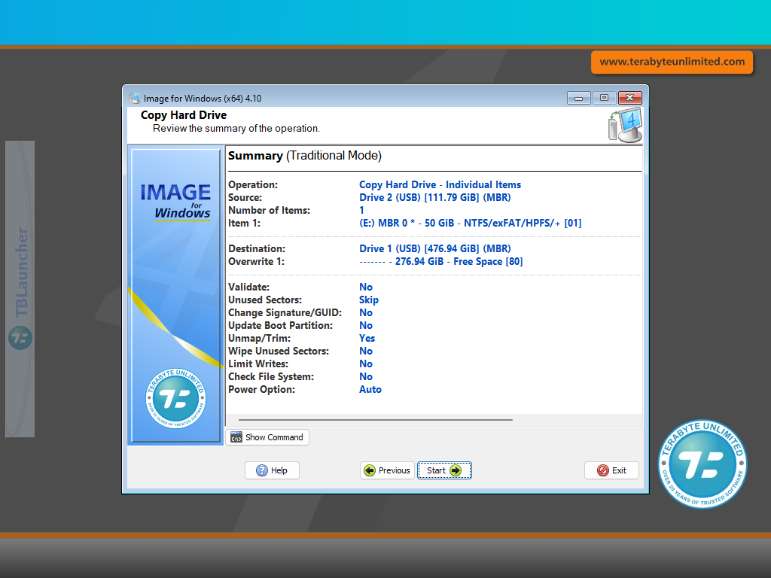The height and width of the screenshot is (578, 771).
Task: Show Command for this operation
Action: pyautogui.click(x=267, y=437)
